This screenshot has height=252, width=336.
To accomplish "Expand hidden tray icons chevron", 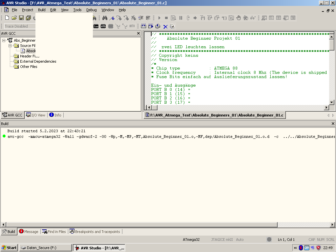I will [x=295, y=248].
